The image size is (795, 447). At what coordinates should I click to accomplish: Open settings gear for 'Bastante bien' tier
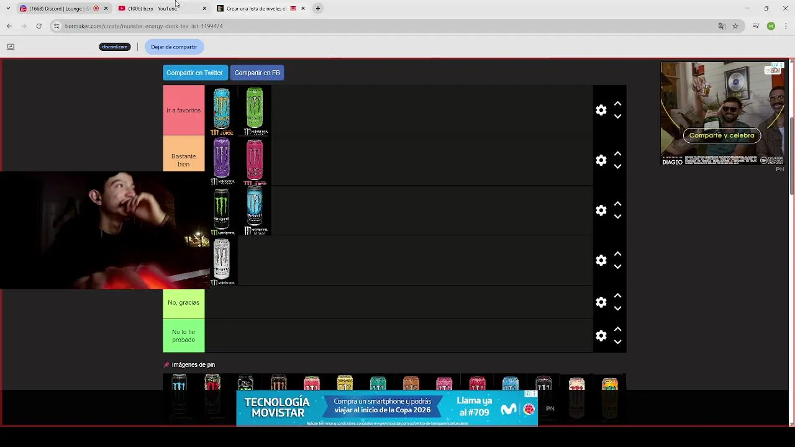601,160
